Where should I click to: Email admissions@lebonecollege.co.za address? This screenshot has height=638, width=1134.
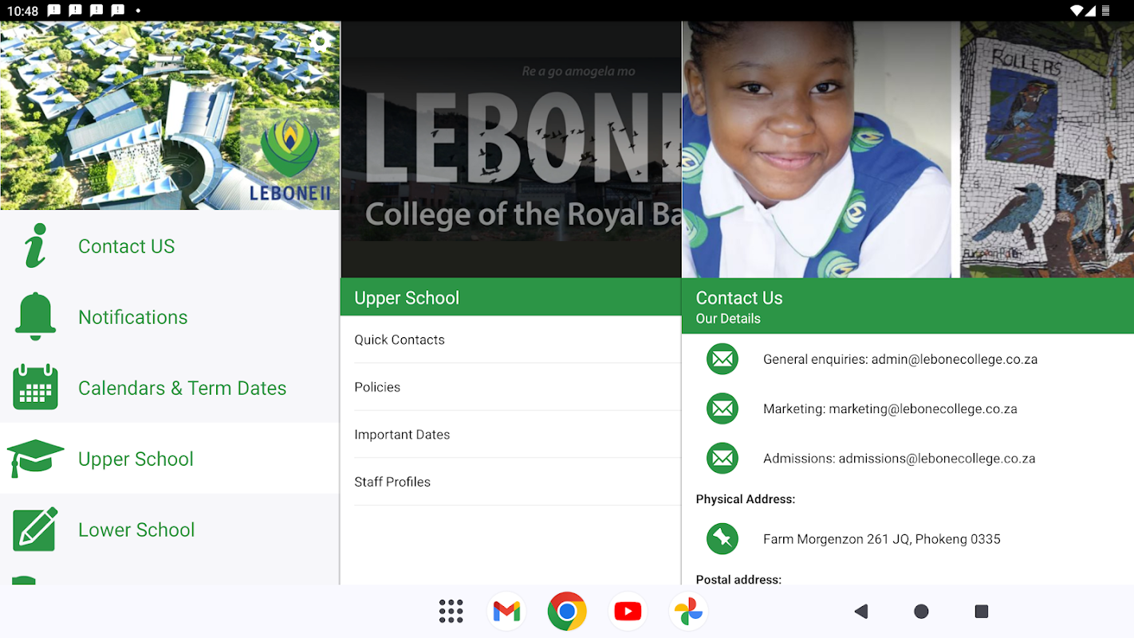[900, 459]
